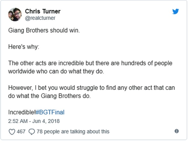The height and width of the screenshot is (143, 189).
Task: Click the 467 likes count
Action: coord(21,131)
